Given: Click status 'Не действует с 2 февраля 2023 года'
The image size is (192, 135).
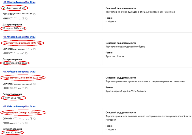Looking at the screenshot, I should [x=22, y=43].
